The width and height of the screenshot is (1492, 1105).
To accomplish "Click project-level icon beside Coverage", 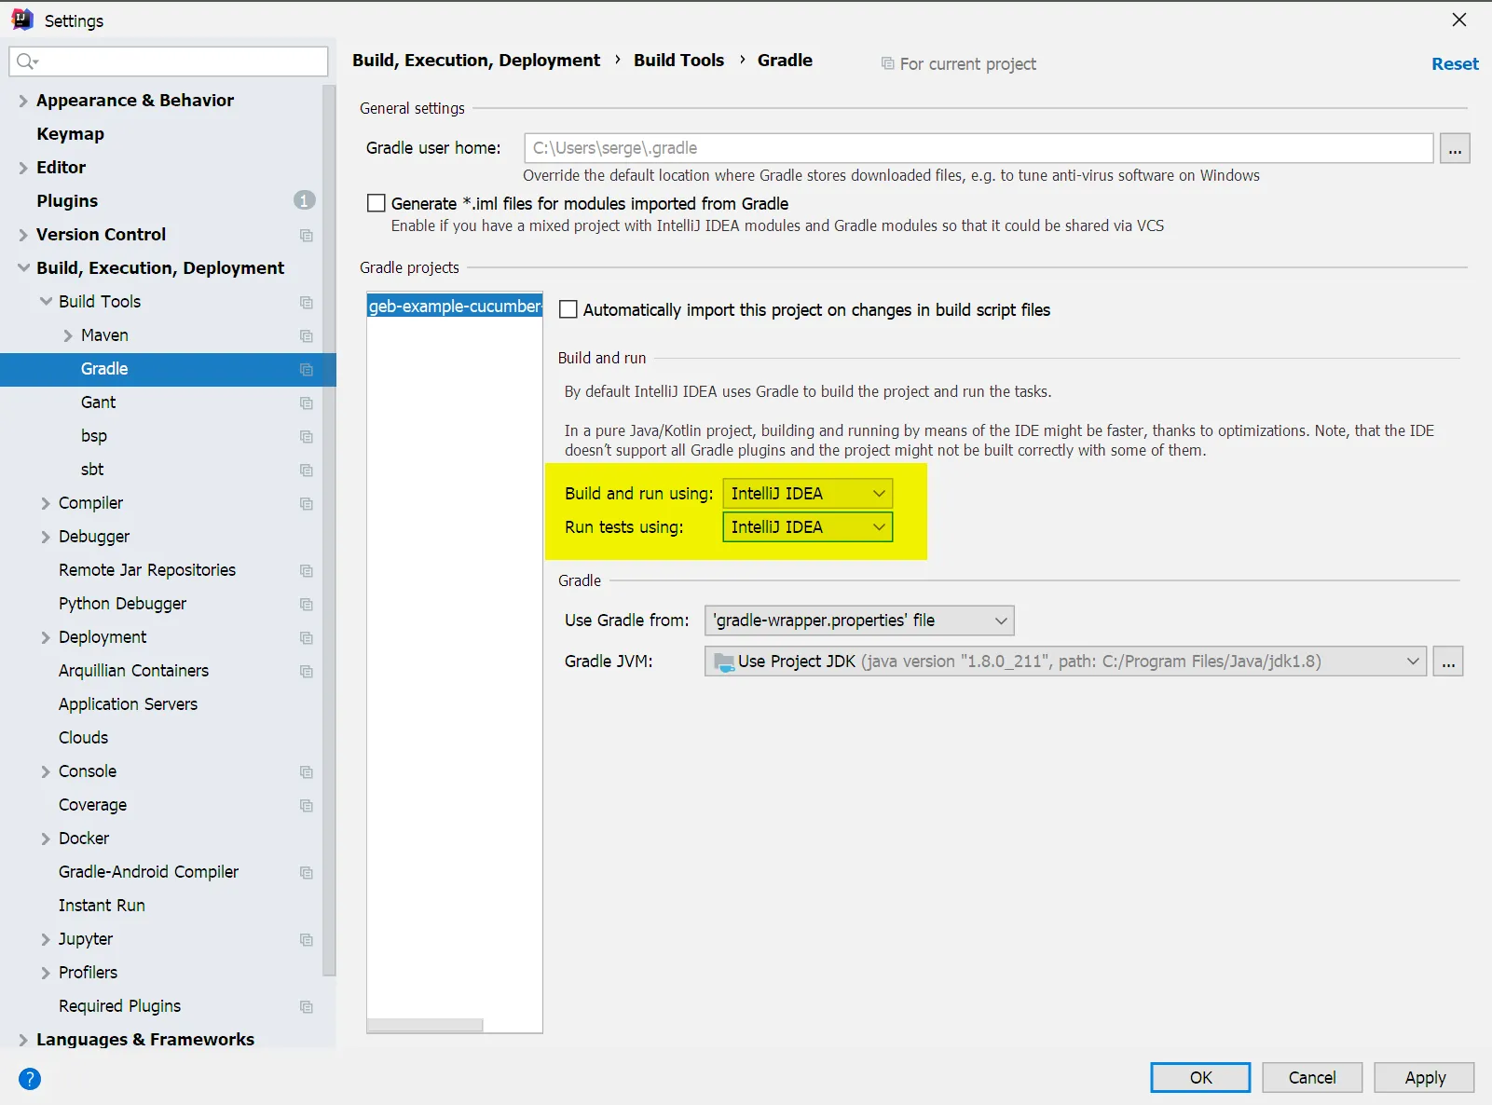I will click(307, 805).
